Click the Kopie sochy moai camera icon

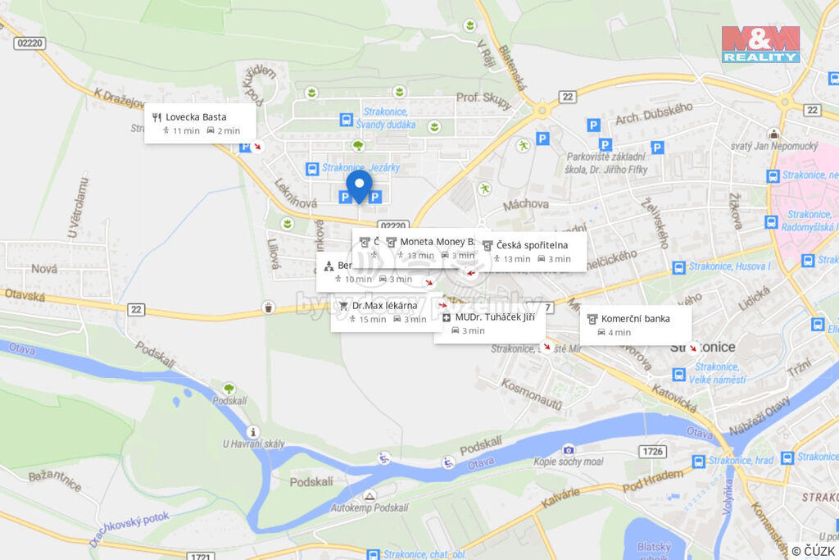pyautogui.click(x=569, y=449)
